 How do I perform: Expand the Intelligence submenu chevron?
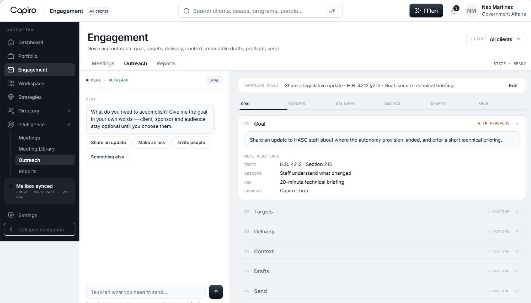[69, 124]
